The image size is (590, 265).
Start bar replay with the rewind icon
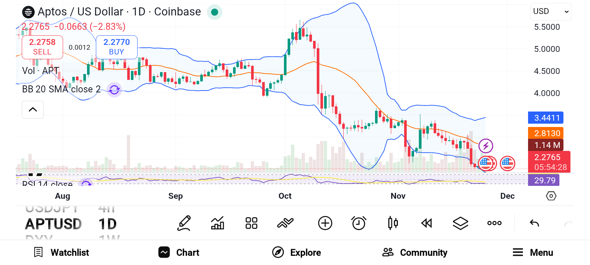pyautogui.click(x=427, y=223)
